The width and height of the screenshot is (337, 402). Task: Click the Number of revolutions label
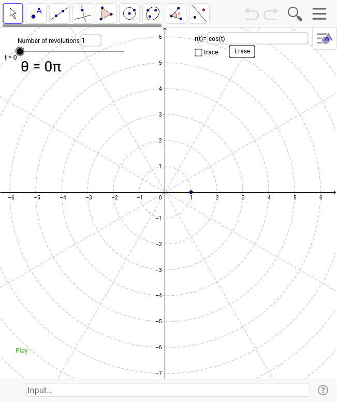point(49,41)
